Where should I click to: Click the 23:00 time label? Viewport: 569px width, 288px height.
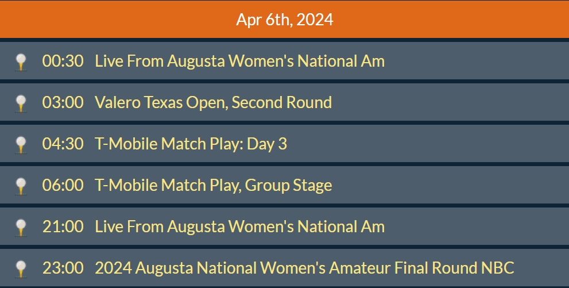(x=63, y=268)
